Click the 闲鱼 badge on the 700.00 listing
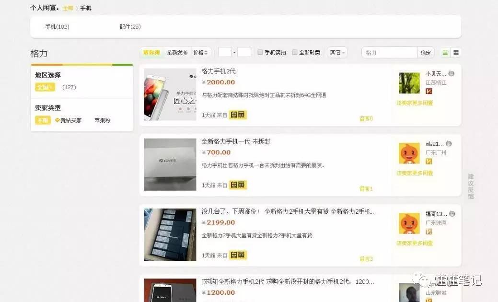 238,185
